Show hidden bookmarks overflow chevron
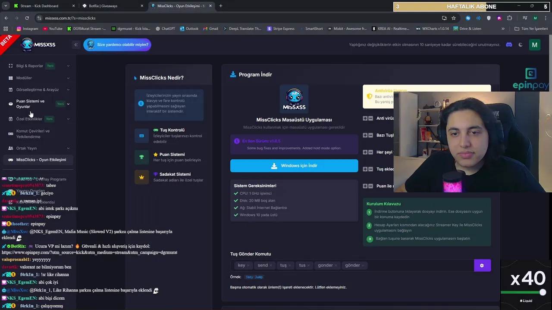 503,29
